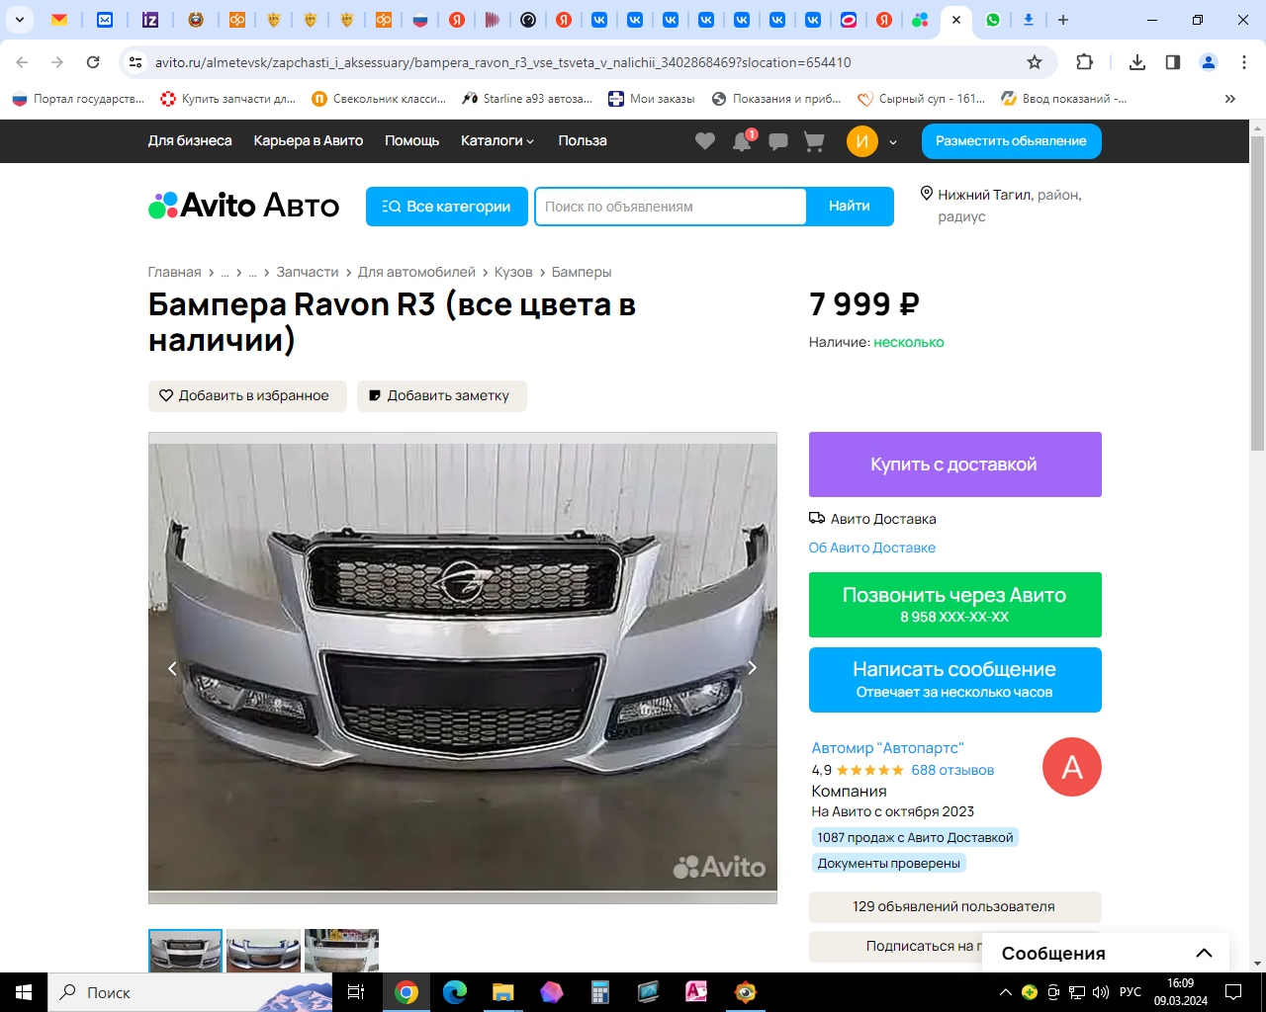Expand profile menu arrow next to avatar
This screenshot has height=1012, width=1266.
[893, 142]
